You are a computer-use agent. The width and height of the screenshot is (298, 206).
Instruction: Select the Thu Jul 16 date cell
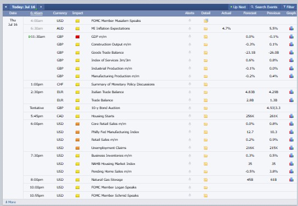(x=13, y=22)
